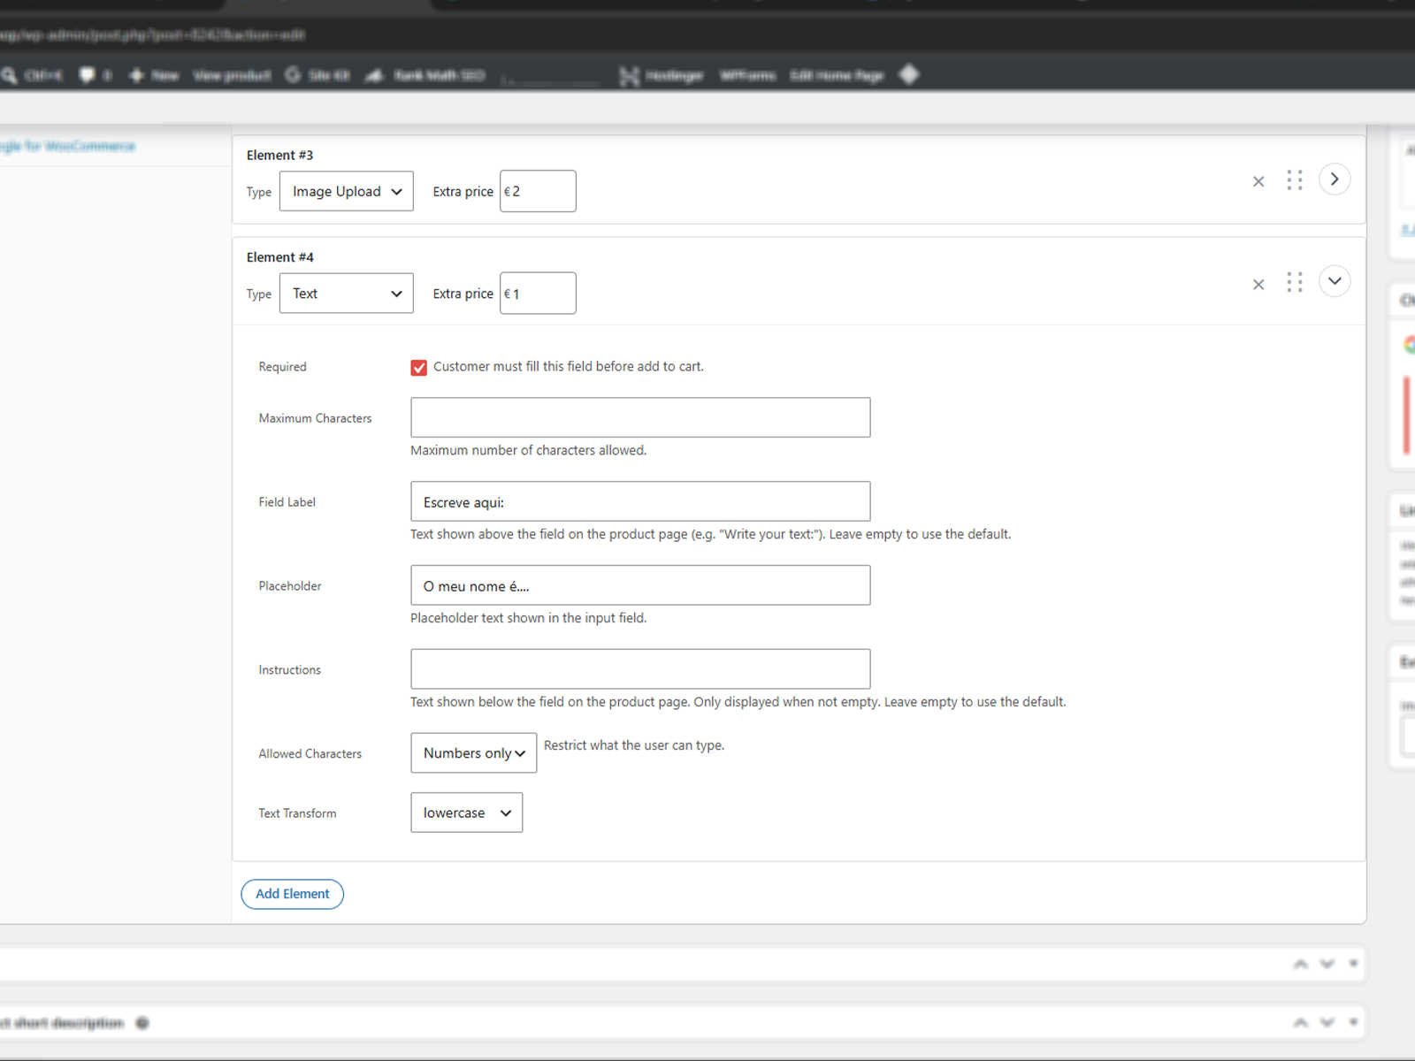Click the Add Element button
Viewport: 1415px width, 1061px height.
click(292, 894)
